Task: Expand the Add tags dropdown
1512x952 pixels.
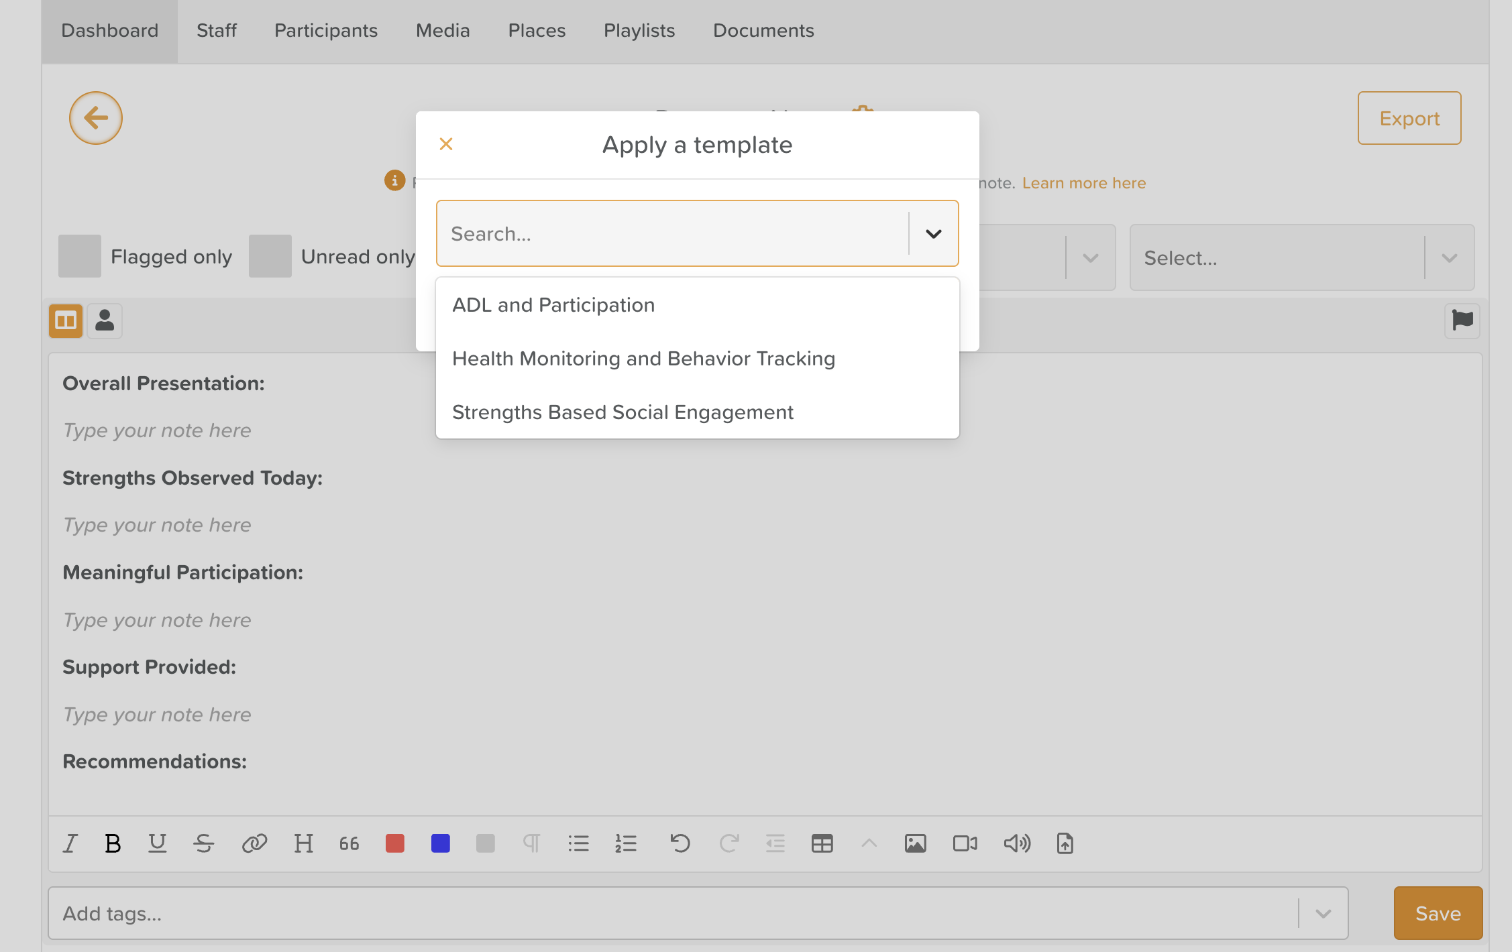Action: tap(1323, 914)
